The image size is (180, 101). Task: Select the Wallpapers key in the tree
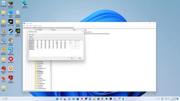click(40, 87)
